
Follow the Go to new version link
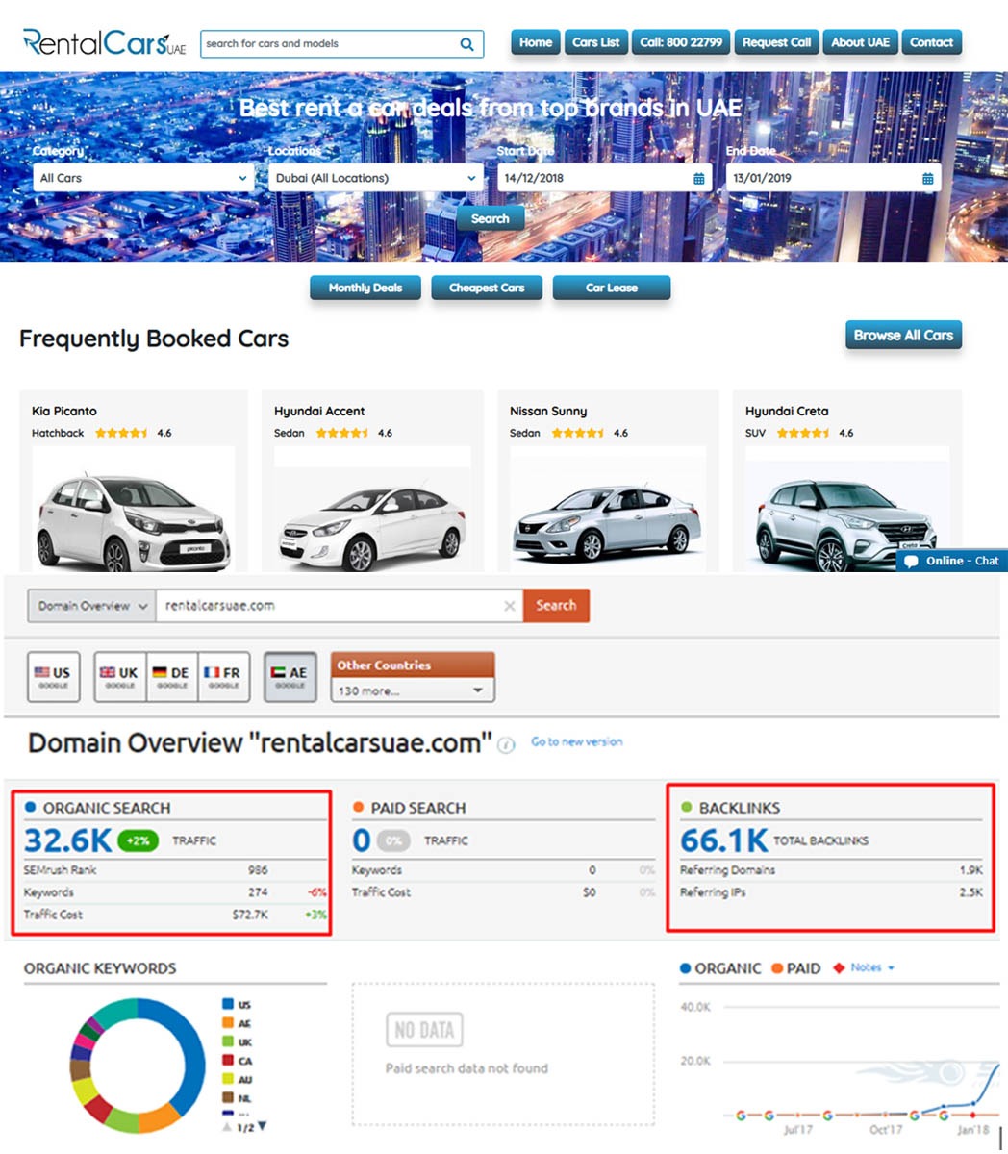[x=576, y=742]
